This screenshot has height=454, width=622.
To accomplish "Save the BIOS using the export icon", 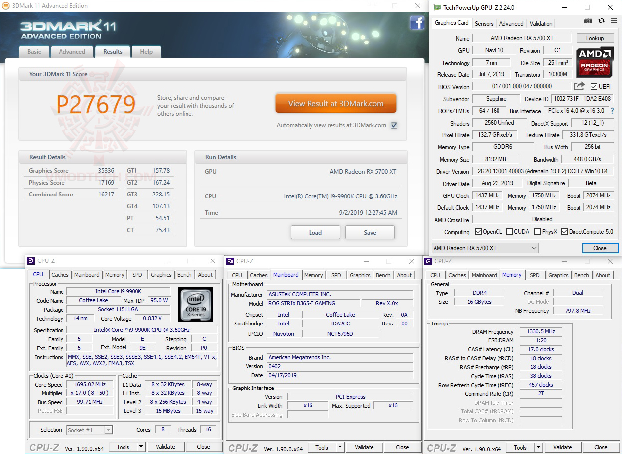I will [x=579, y=86].
